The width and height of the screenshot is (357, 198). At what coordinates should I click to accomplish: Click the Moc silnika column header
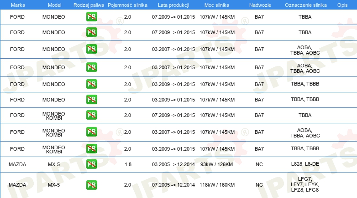(x=217, y=5)
